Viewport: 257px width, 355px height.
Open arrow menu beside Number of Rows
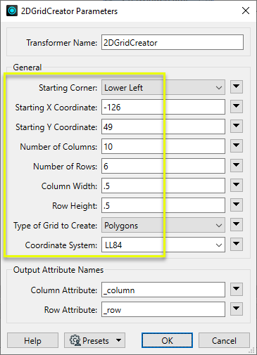click(237, 166)
